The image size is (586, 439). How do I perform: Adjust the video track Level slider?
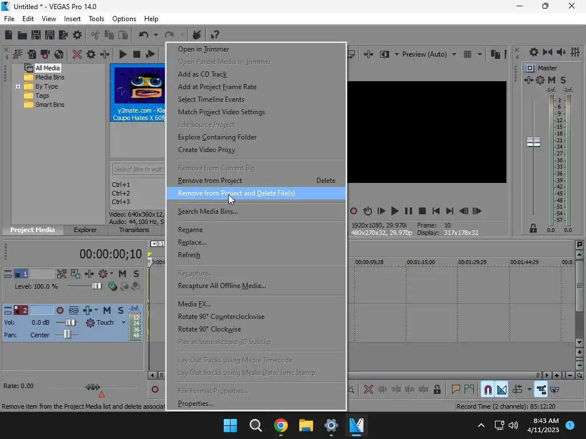[96, 286]
